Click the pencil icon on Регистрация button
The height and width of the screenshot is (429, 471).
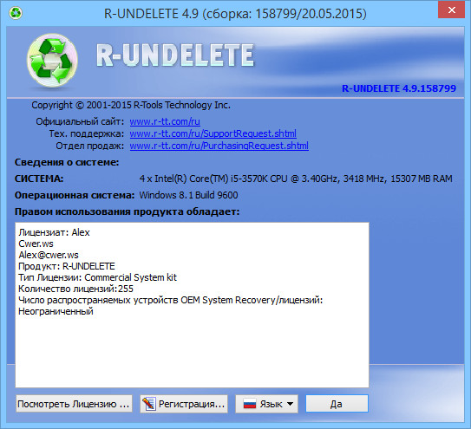(x=148, y=404)
